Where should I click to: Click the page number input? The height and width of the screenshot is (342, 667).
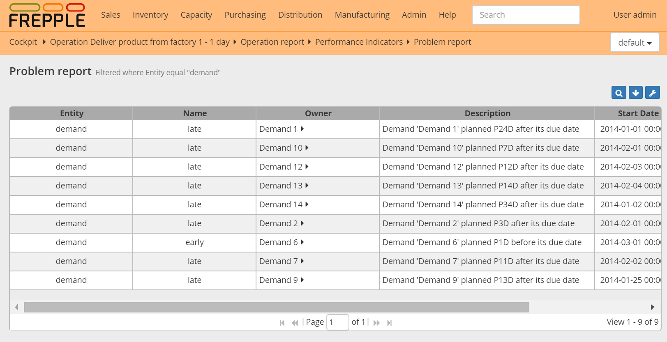coord(338,322)
